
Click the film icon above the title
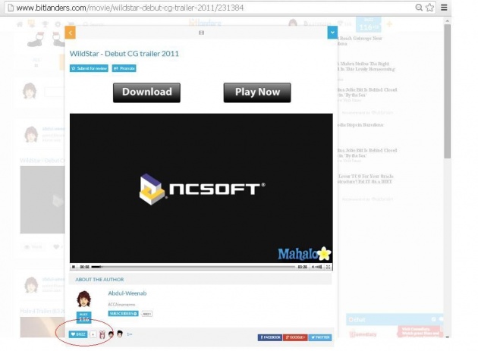point(201,33)
